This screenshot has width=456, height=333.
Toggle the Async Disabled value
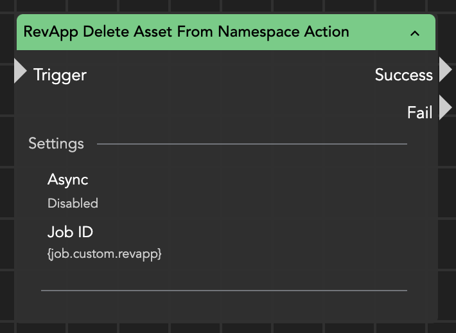coord(73,204)
